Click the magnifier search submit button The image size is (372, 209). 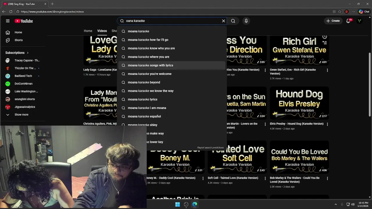[233, 21]
